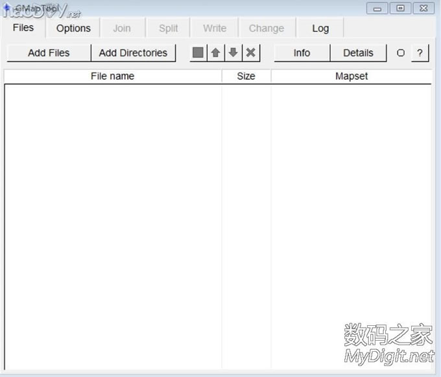Click the Details button
The image size is (441, 377).
358,53
